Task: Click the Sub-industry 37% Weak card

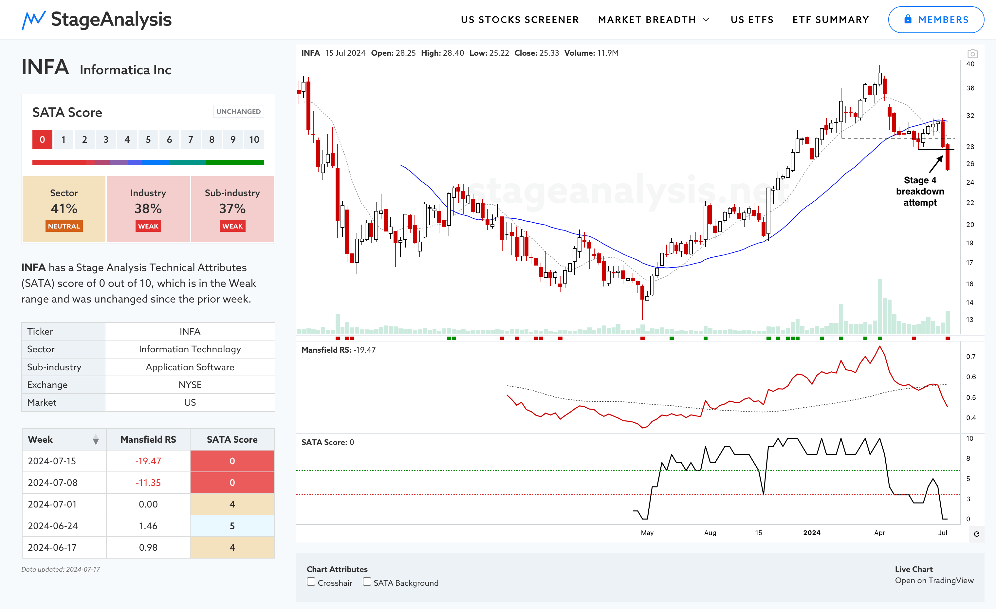Action: (x=232, y=209)
